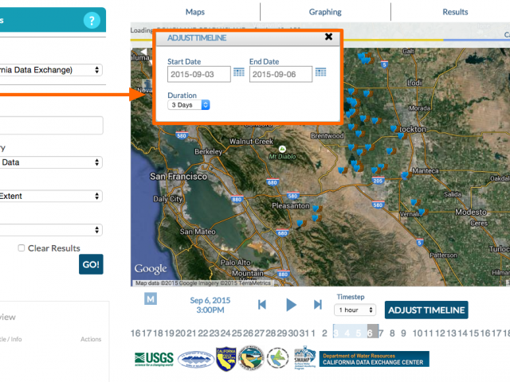Click the M map toggle icon

[151, 299]
